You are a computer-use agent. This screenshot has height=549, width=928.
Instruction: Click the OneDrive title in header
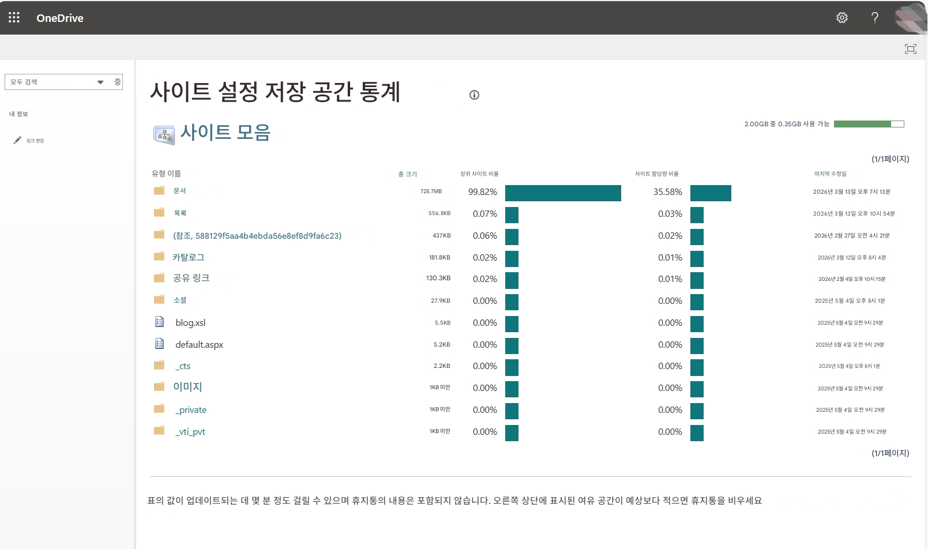[60, 18]
